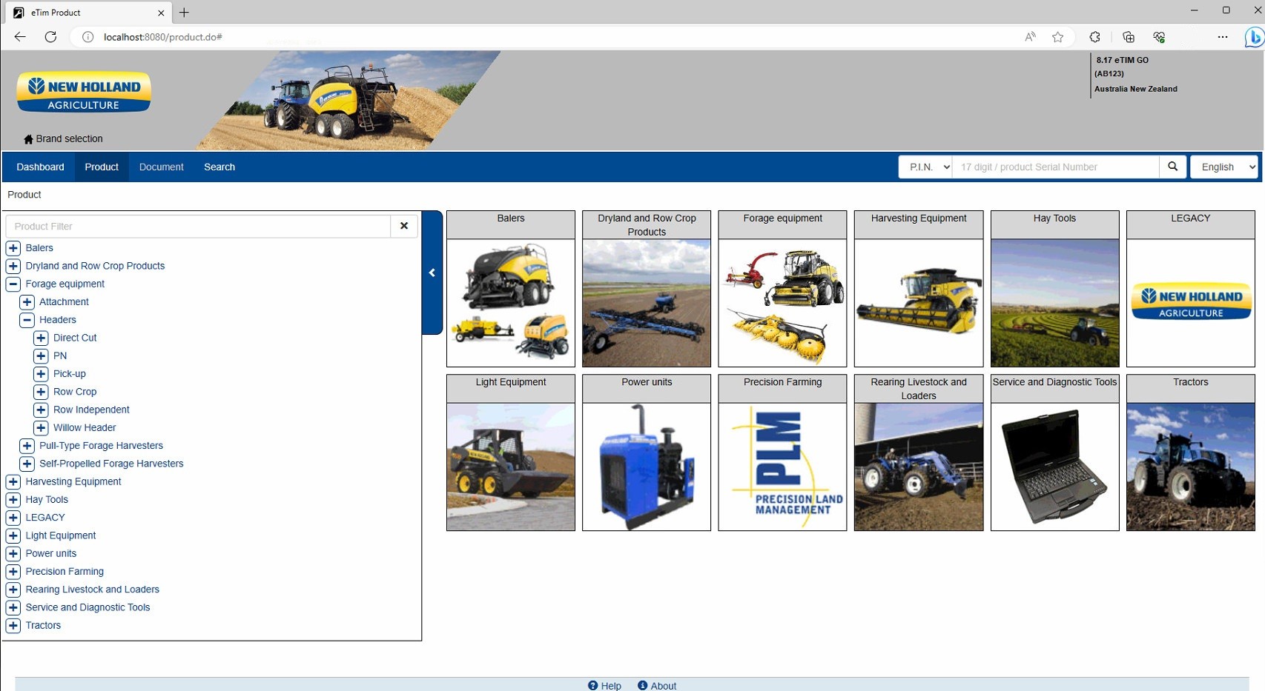Expand the Balers tree node
The width and height of the screenshot is (1265, 691).
13,248
